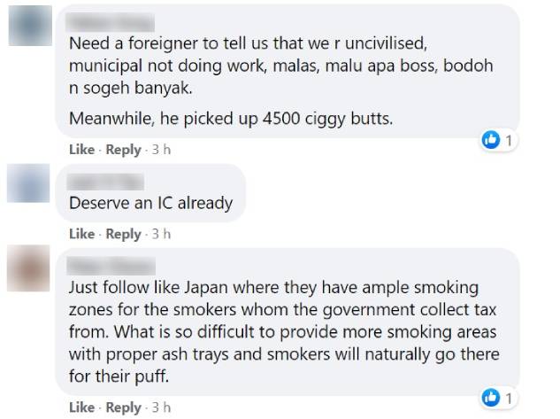560x419 pixels.
Task: Reply to the 4500 ciggy butts comment
Action: [123, 151]
